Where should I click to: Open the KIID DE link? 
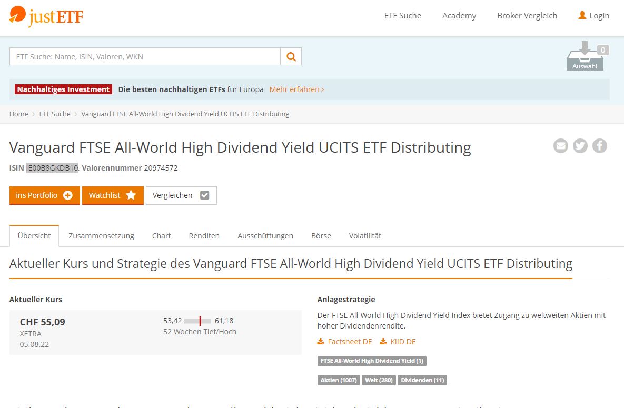403,342
